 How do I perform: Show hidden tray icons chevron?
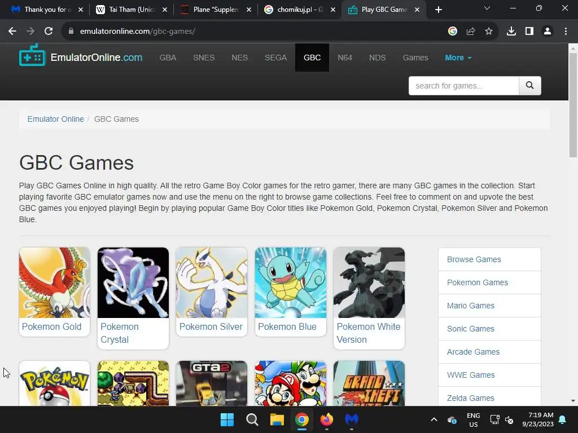(x=434, y=419)
